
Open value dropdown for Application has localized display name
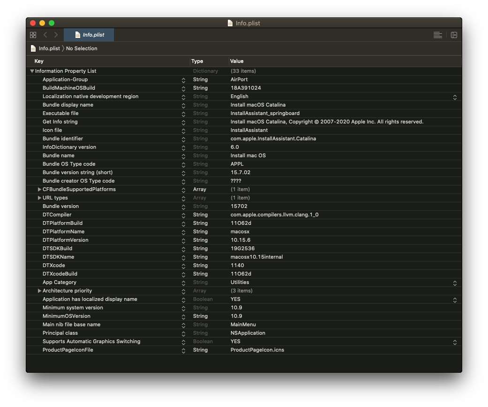click(x=455, y=300)
